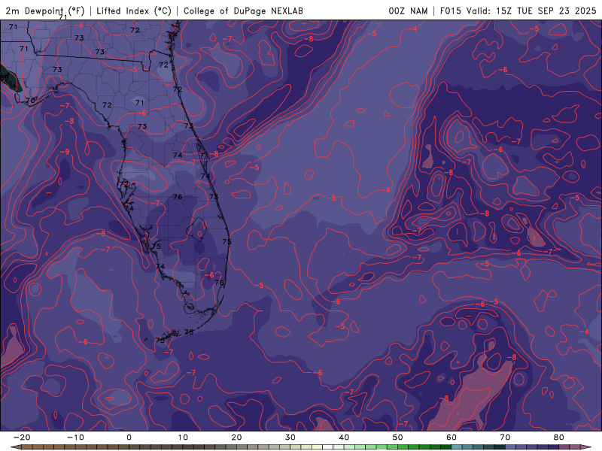
Task: Pick the brown colorbar segment below -20
Action: [17, 447]
